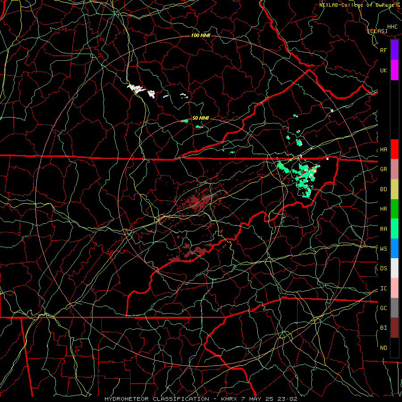Image resolution: width=402 pixels, height=402 pixels.
Task: Click the white DS legend swatch
Action: 394,268
